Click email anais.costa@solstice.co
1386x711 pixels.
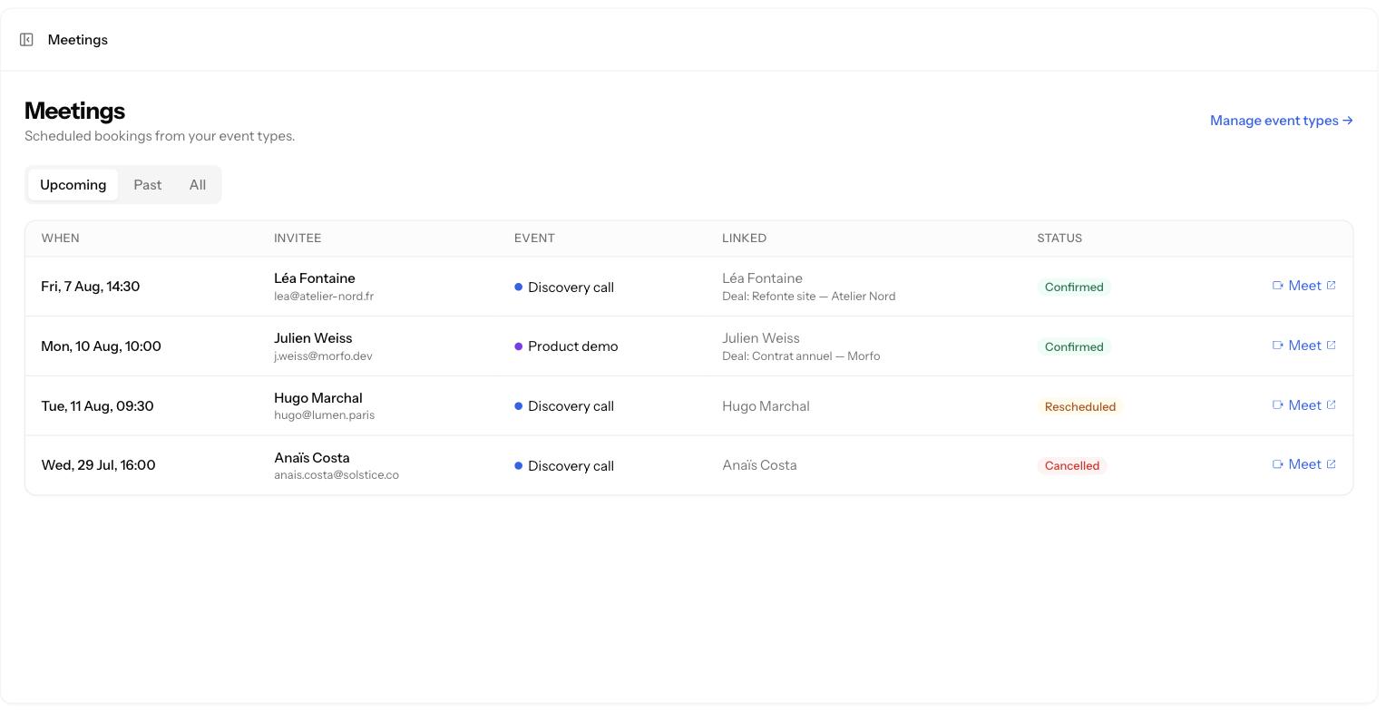(x=337, y=475)
